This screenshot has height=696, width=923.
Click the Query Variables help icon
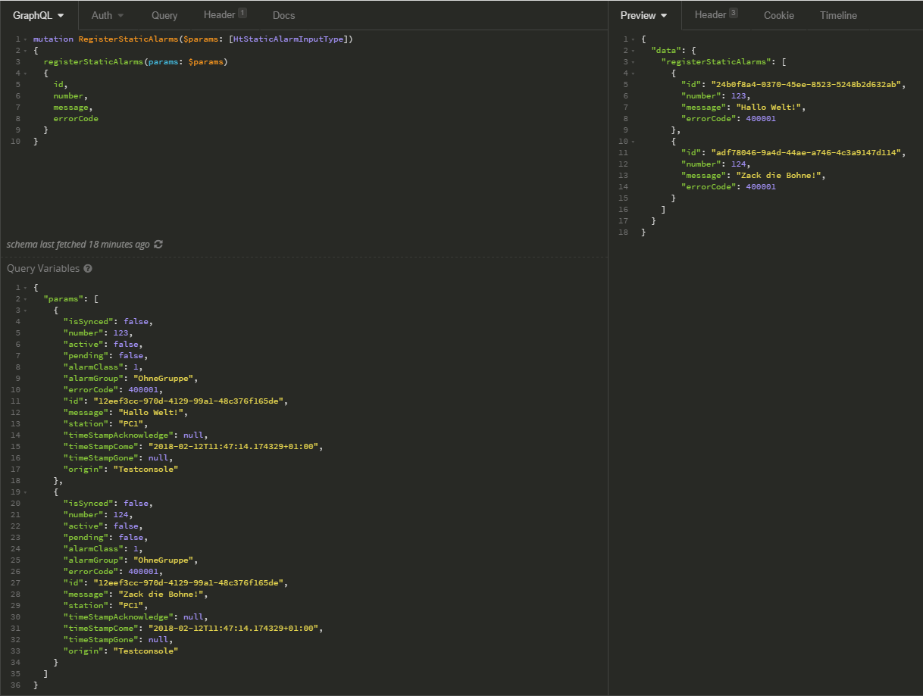(88, 269)
